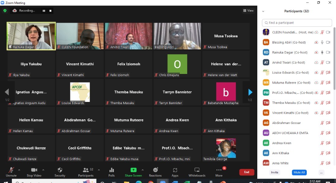336x183 pixels.
Task: Open audio options arrow beside Unmute
Action: click(x=19, y=170)
